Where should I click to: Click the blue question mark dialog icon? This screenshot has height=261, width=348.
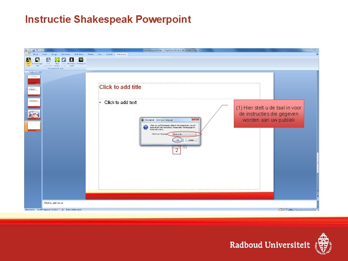[x=145, y=127]
